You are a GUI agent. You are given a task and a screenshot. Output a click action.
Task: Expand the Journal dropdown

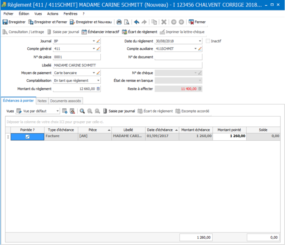[94, 41]
